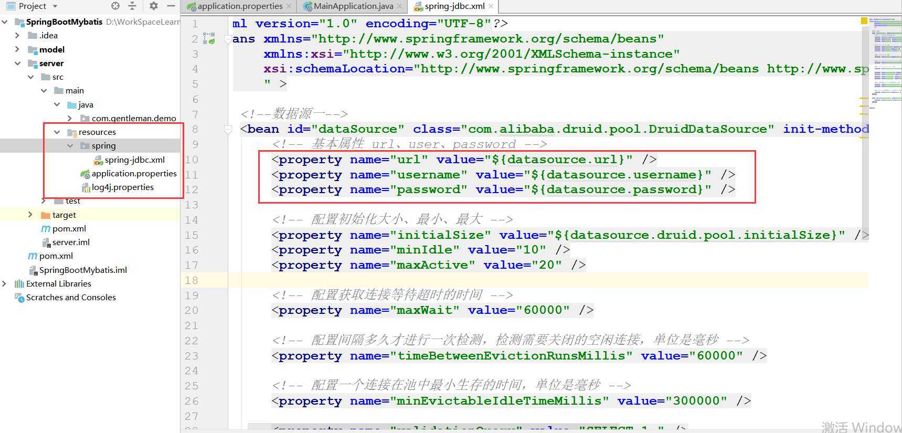Image resolution: width=902 pixels, height=433 pixels.
Task: Open the Project panel settings gear
Action: click(153, 6)
